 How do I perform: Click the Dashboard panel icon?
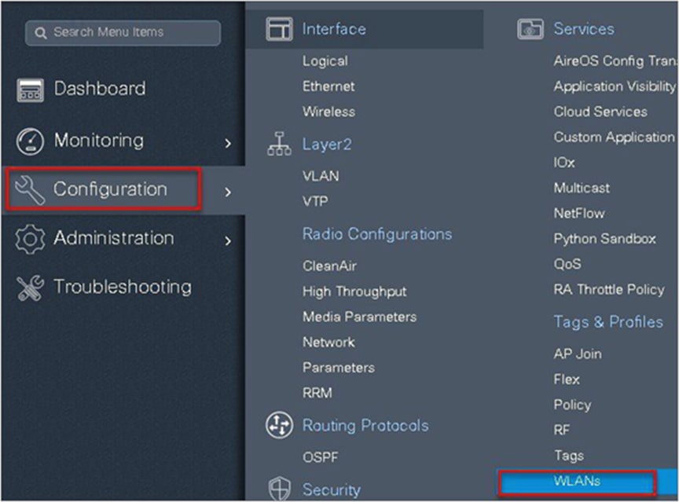point(30,90)
